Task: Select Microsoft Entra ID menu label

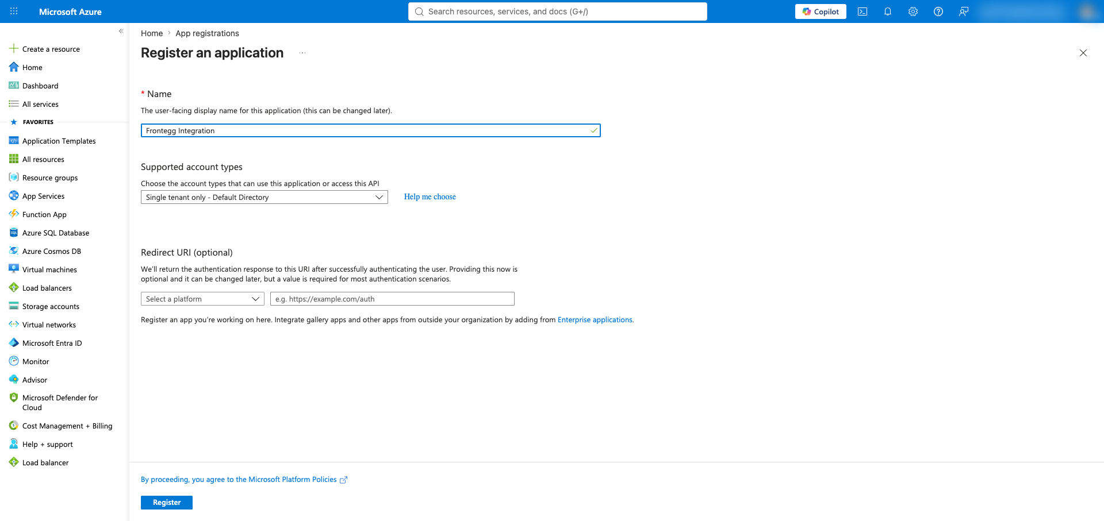Action: click(x=52, y=343)
